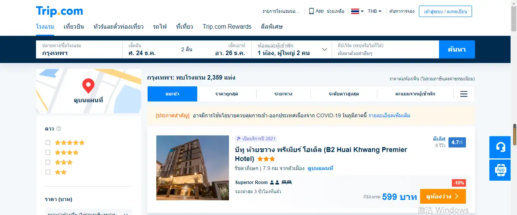The height and width of the screenshot is (215, 517).
Task: Open the three-line list view menu icon
Action: (x=464, y=94)
